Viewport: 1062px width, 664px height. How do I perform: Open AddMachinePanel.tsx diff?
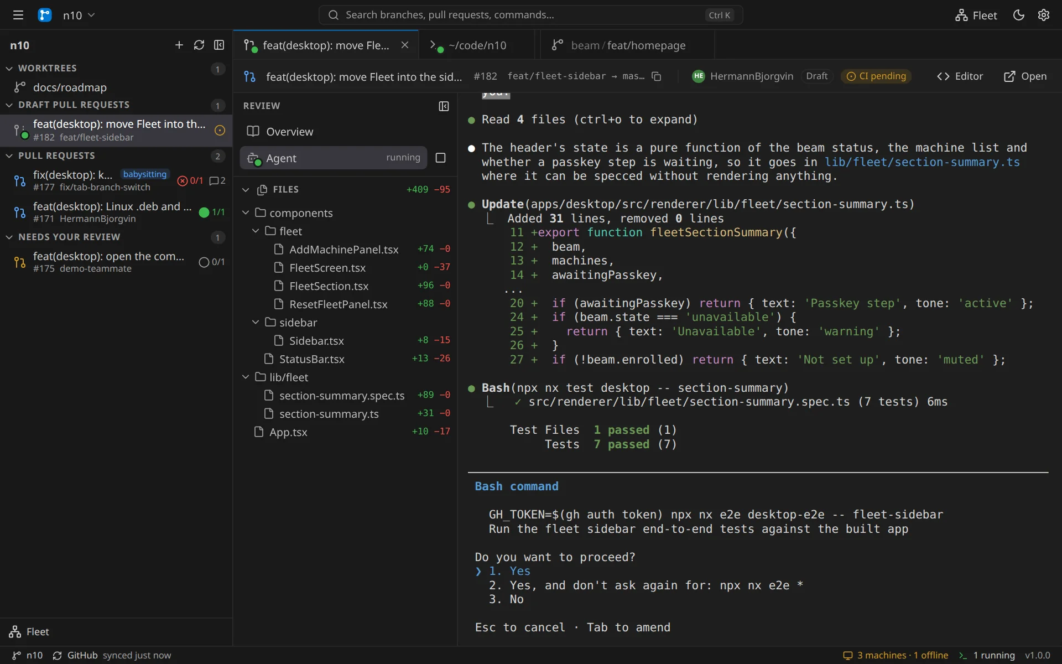(x=346, y=249)
